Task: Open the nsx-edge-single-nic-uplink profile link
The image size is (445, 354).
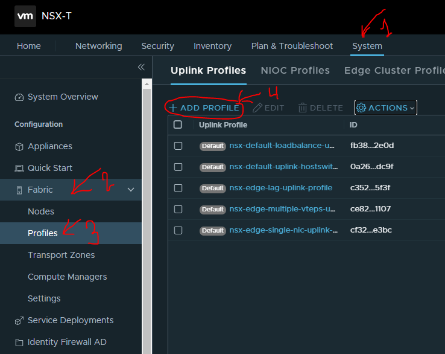Action: coord(283,230)
